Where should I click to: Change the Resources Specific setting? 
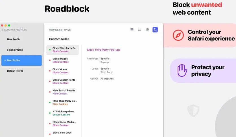[105, 59]
